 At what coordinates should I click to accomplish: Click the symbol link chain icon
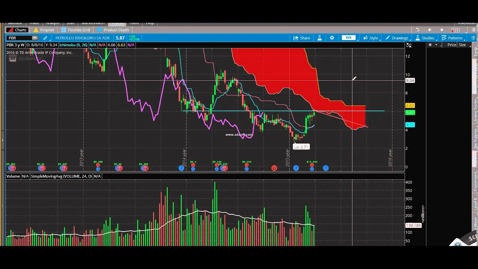point(45,38)
